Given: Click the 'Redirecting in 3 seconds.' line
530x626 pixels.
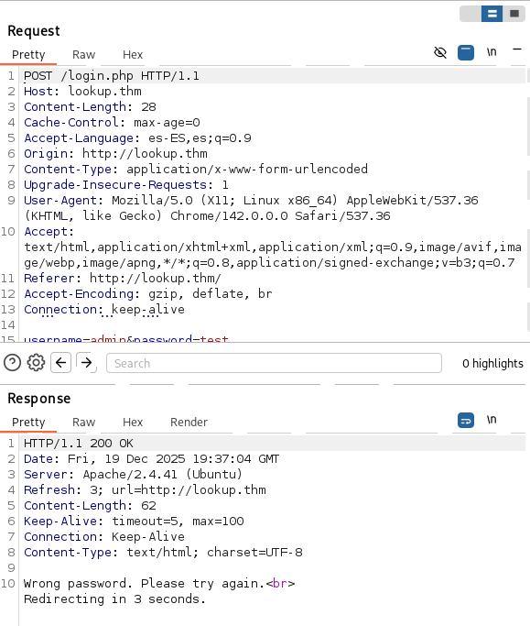Looking at the screenshot, I should tap(114, 599).
